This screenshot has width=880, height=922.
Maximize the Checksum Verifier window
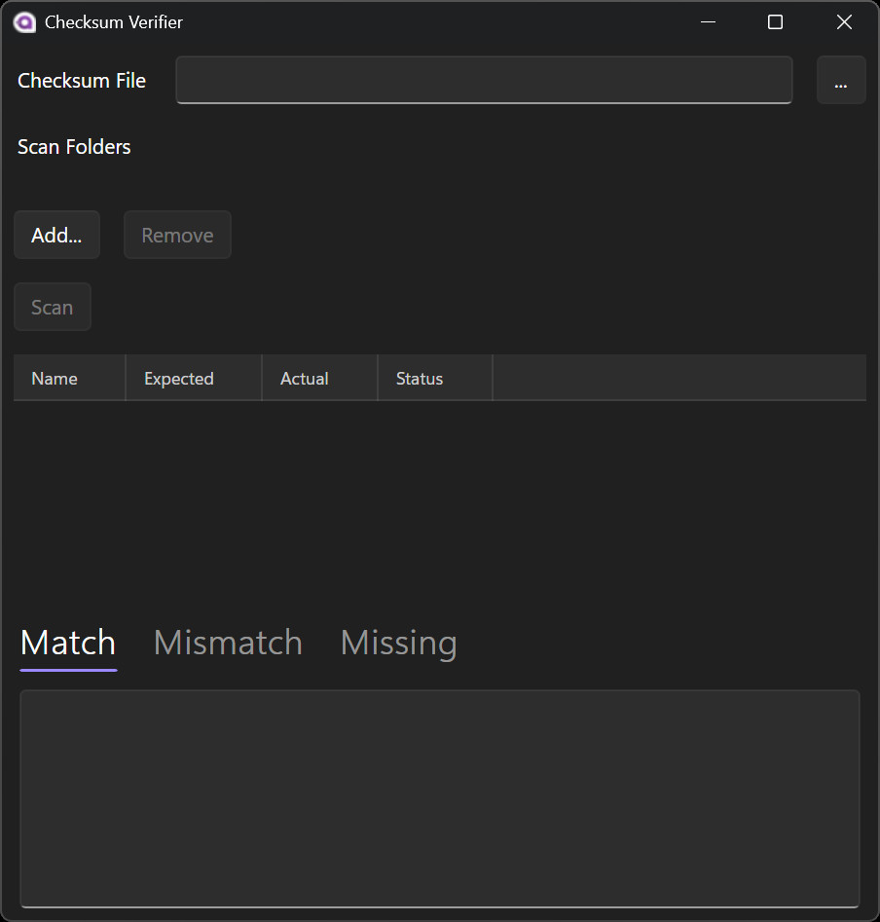pos(775,22)
